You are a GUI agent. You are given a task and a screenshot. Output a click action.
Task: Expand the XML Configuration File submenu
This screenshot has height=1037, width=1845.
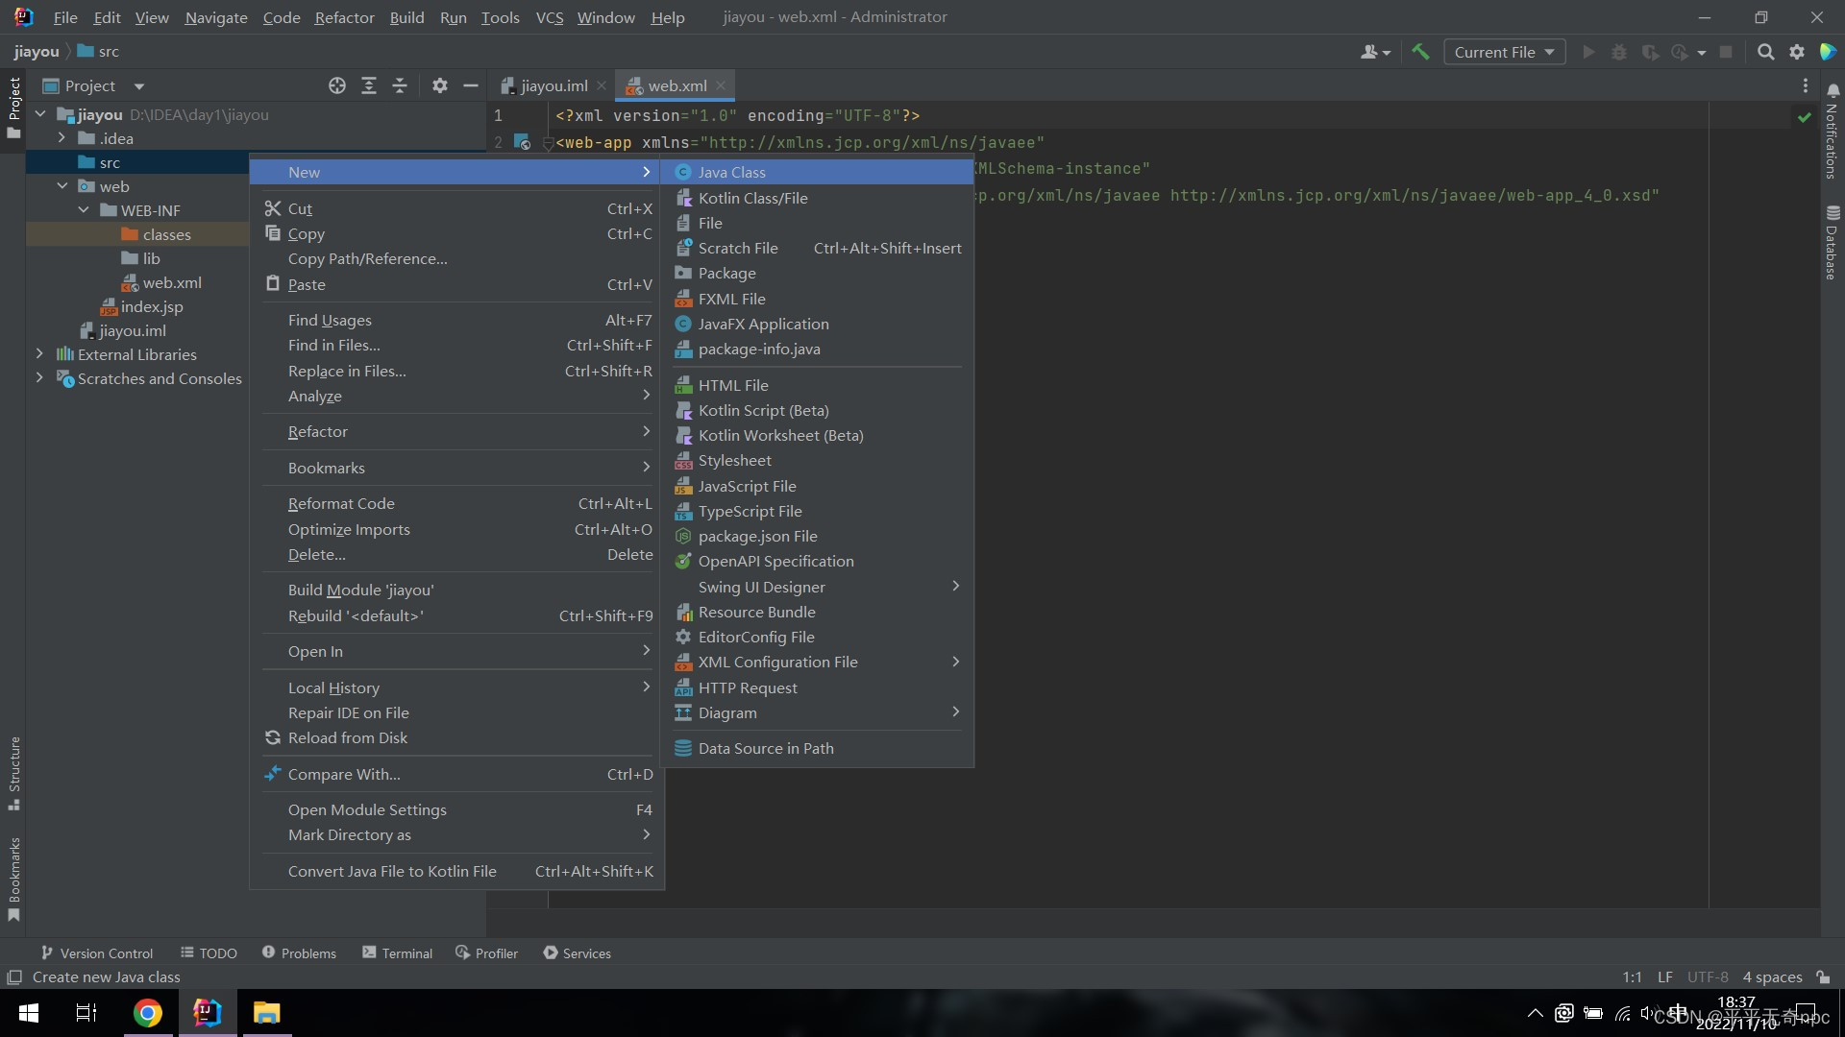(x=817, y=662)
